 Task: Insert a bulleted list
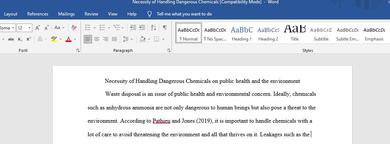(x=88, y=28)
